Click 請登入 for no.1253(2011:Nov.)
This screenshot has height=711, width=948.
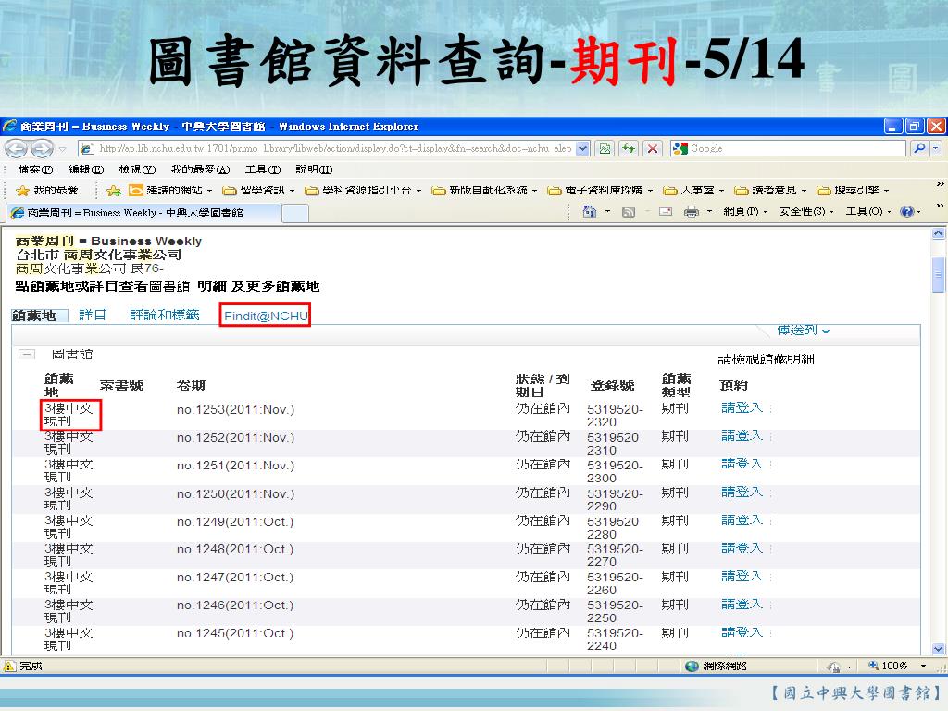742,408
